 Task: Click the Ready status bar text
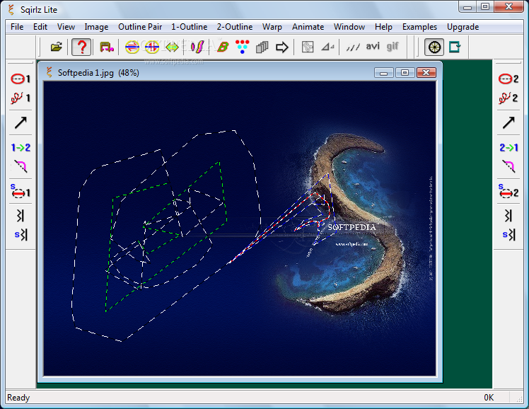pyautogui.click(x=18, y=398)
